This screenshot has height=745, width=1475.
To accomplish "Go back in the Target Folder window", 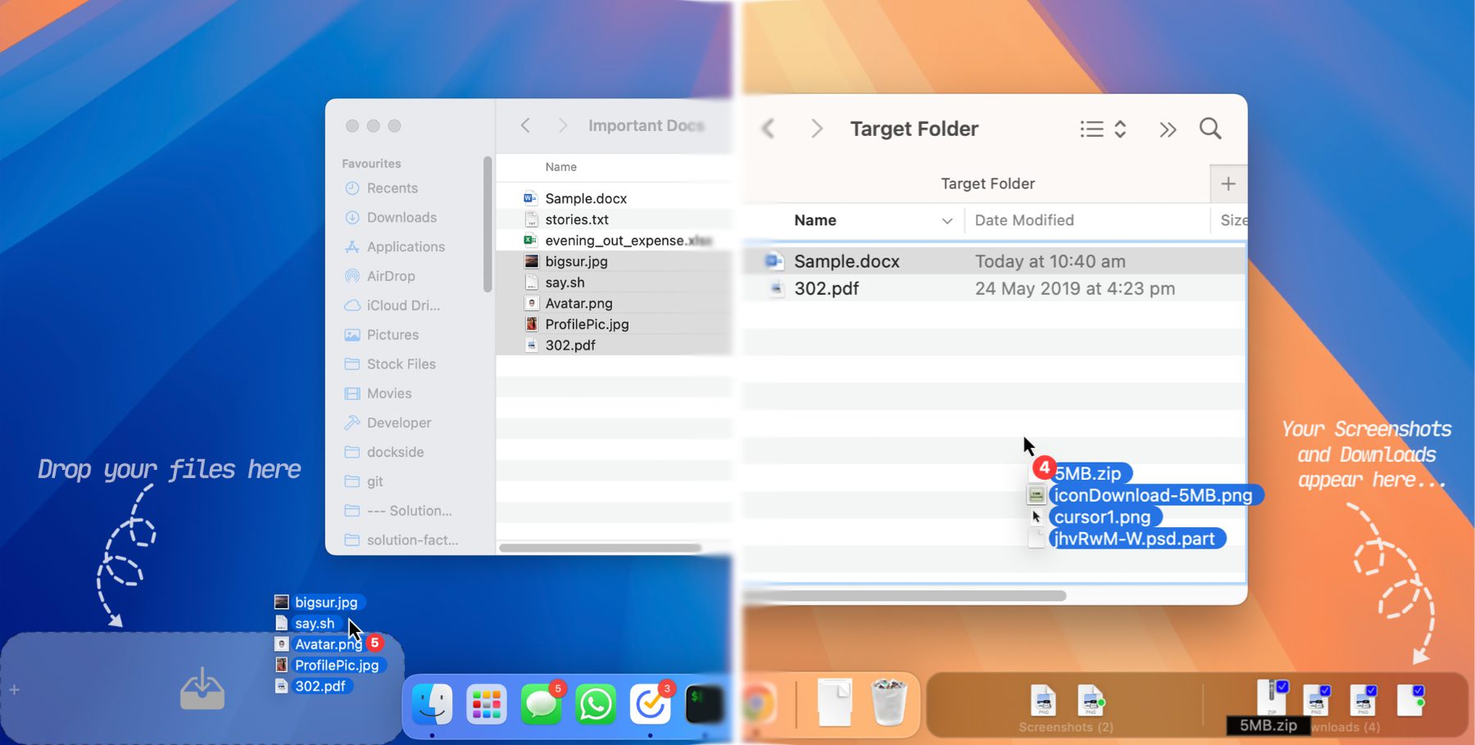I will pos(768,129).
